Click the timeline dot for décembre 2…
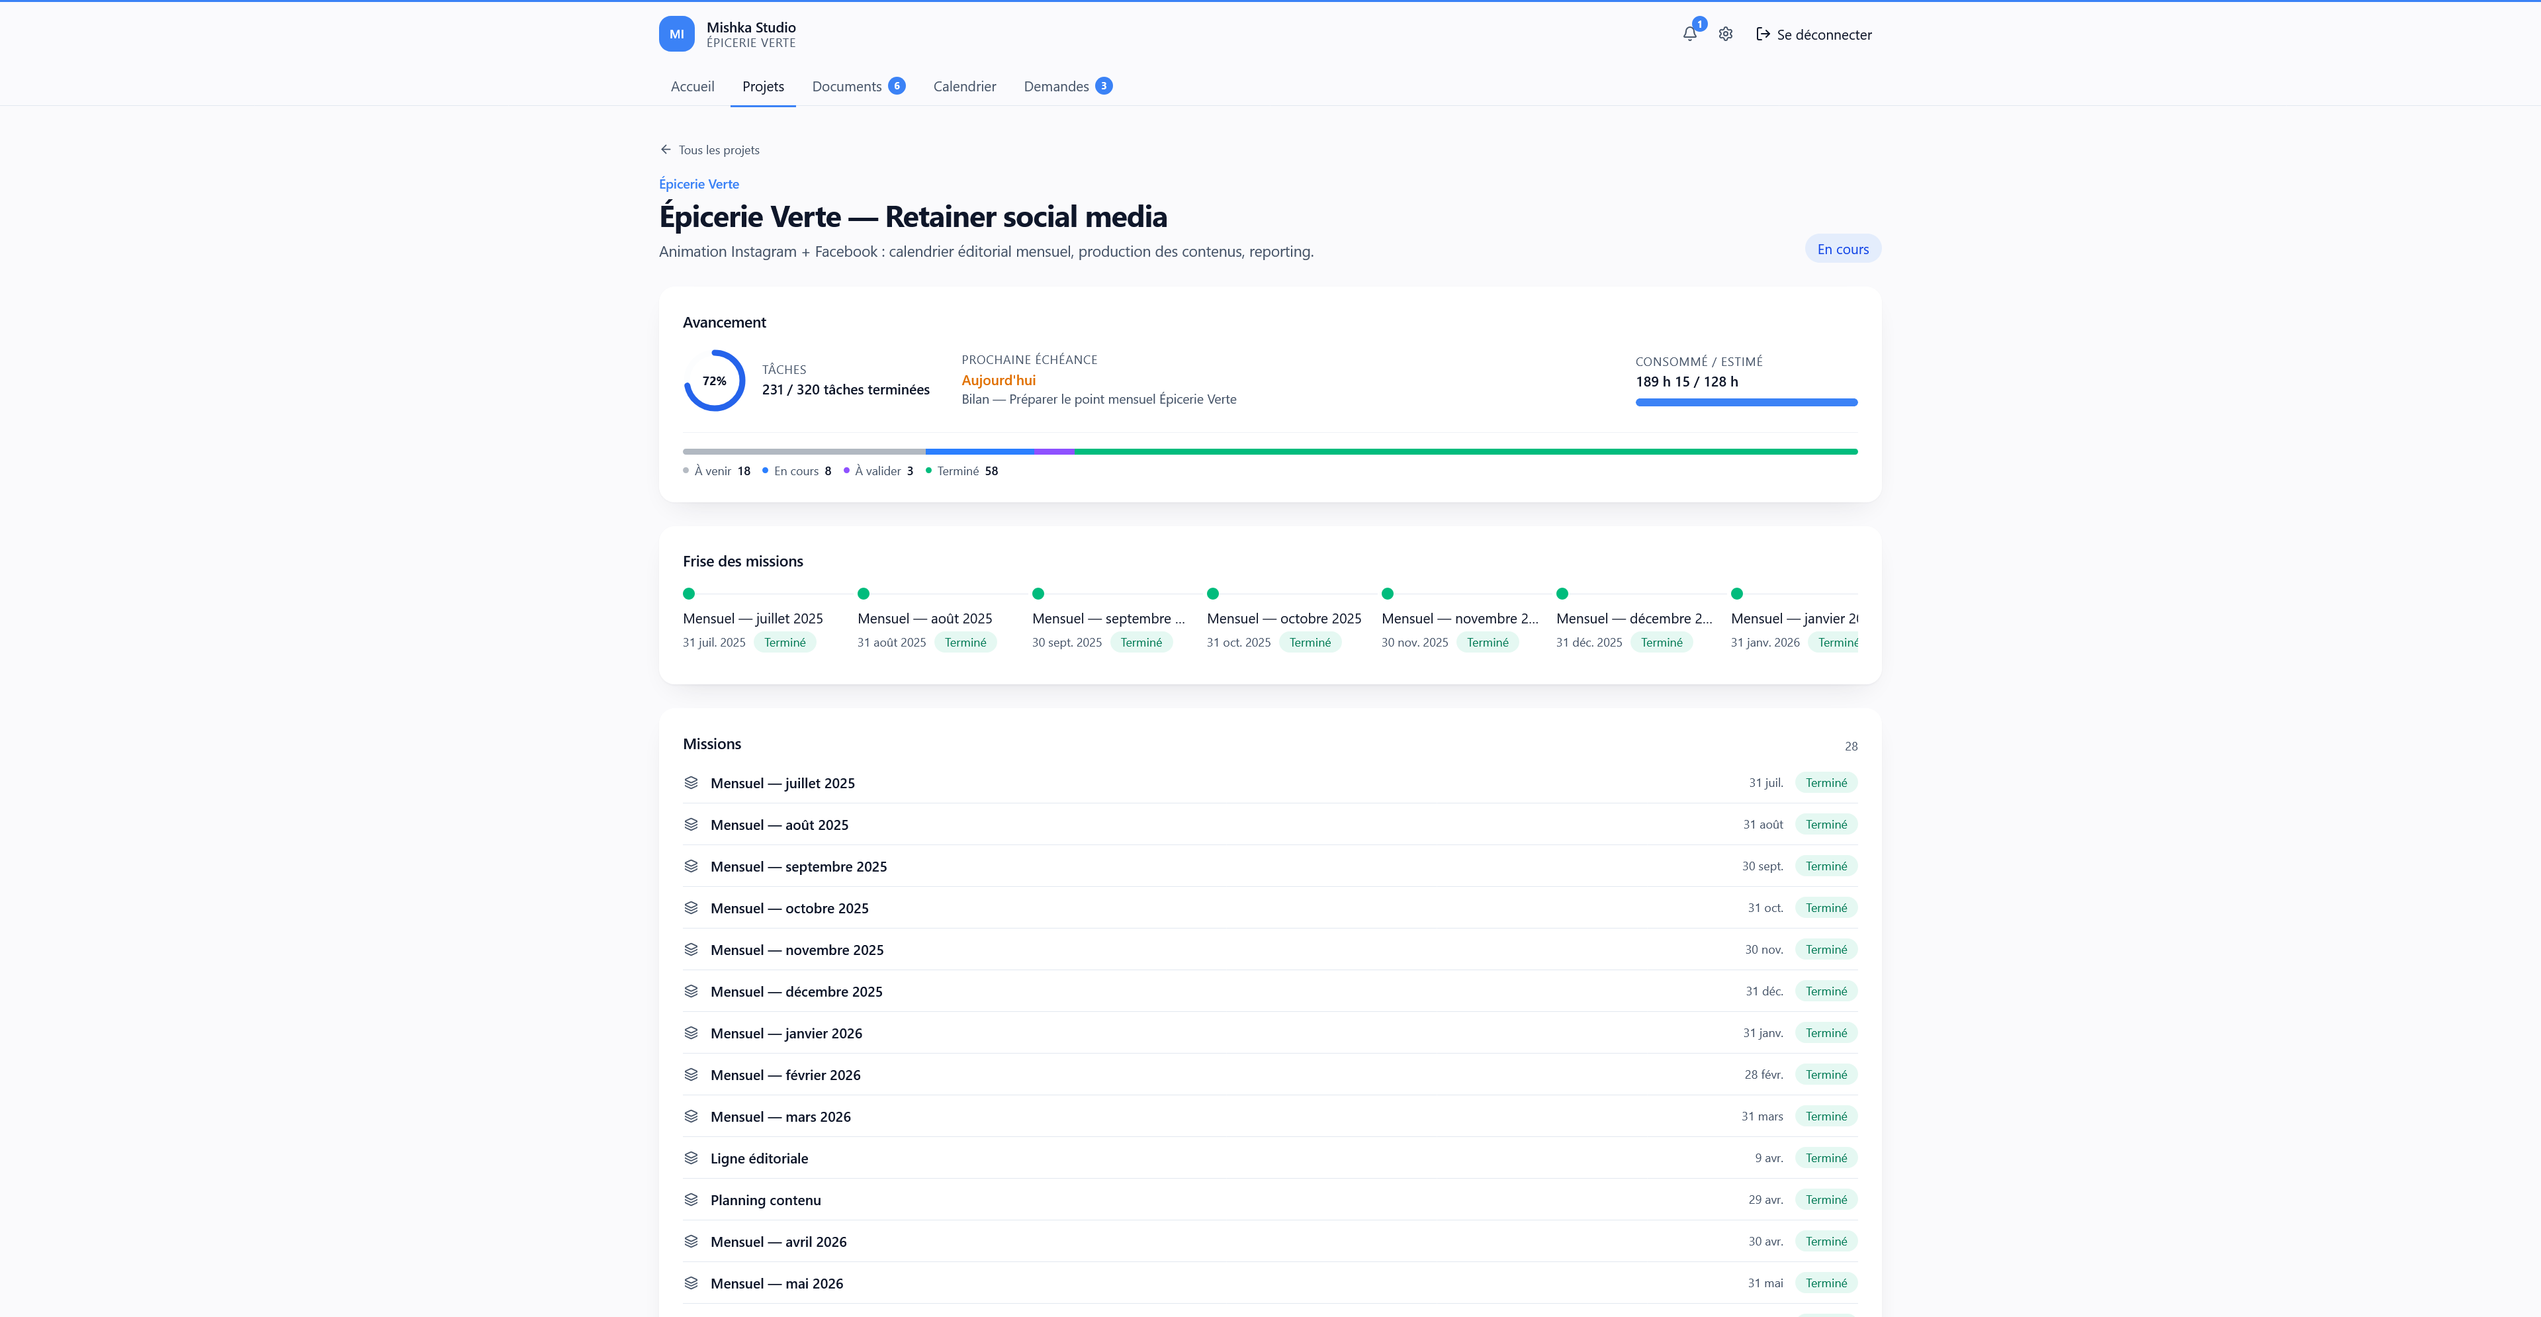The image size is (2541, 1317). (x=1562, y=594)
